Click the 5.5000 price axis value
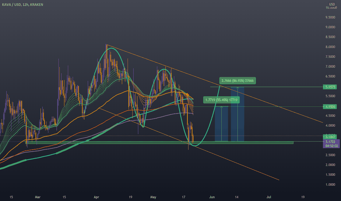This screenshot has height=201, width=341. coord(330,96)
